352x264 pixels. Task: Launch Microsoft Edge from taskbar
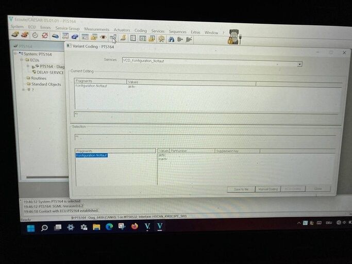pos(109,227)
